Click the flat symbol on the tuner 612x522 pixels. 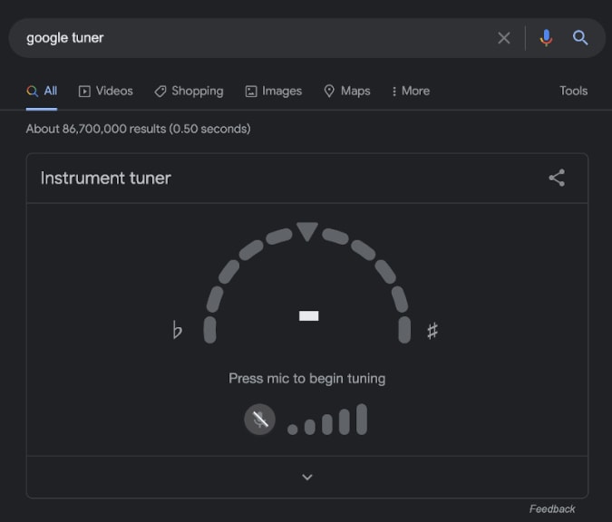(177, 330)
